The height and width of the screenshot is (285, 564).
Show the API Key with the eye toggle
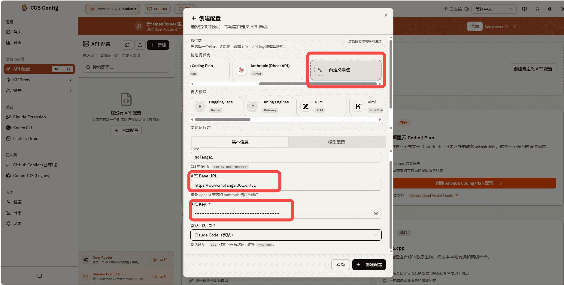coord(376,213)
